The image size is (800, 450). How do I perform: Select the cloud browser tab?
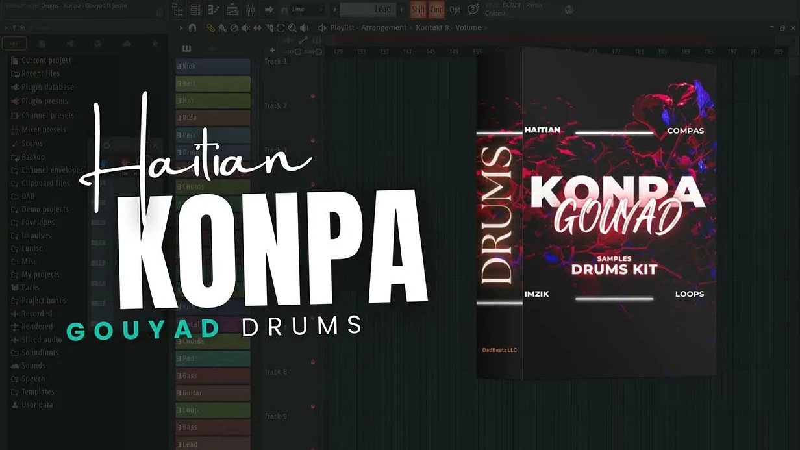(127, 44)
